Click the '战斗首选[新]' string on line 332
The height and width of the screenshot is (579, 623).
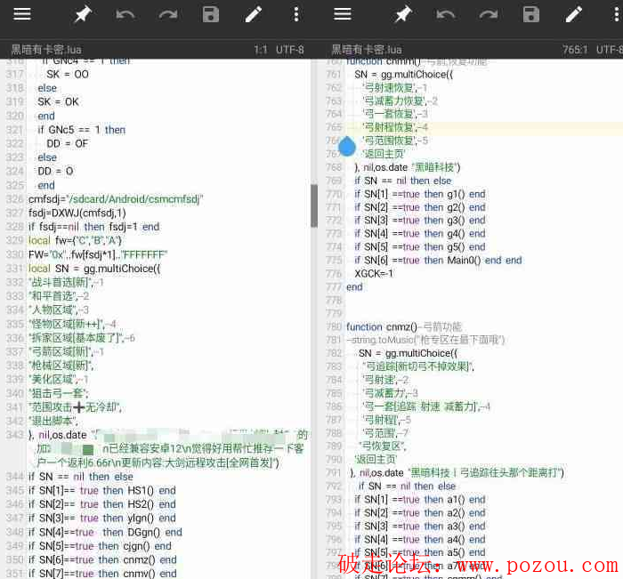61,282
